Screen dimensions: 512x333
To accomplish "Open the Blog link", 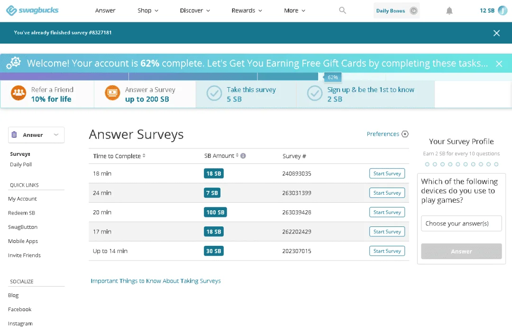I will (x=13, y=295).
